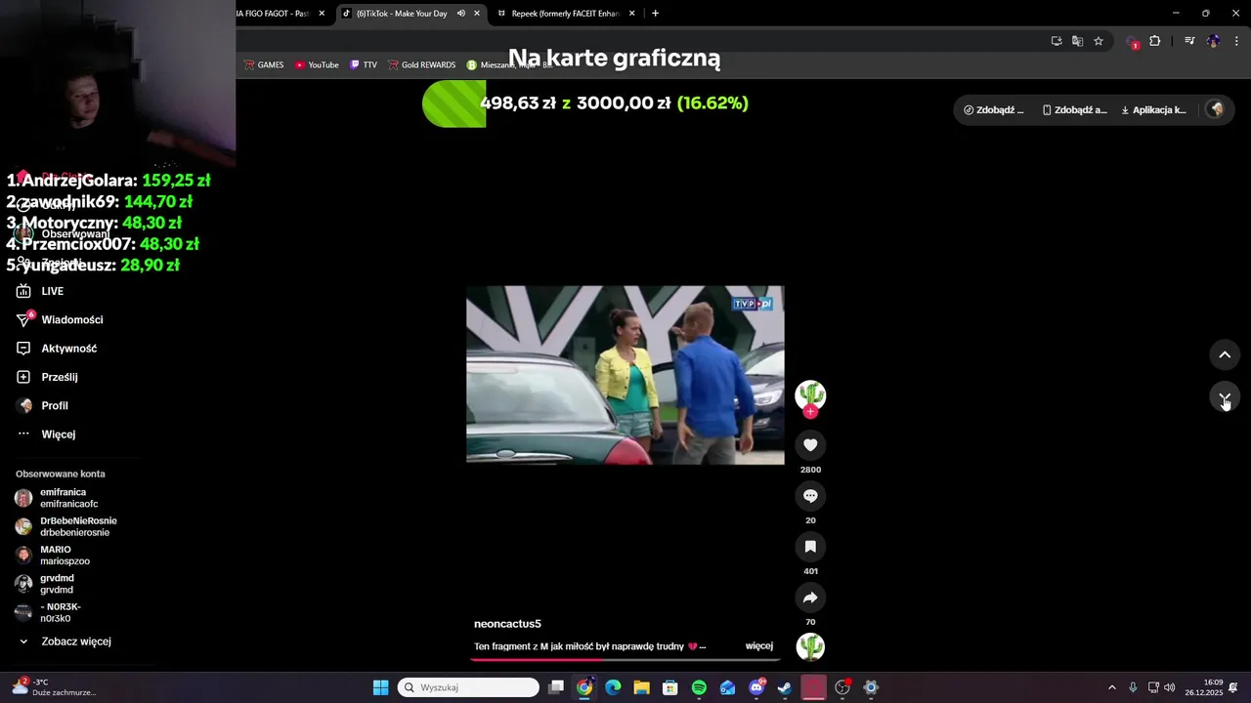The image size is (1251, 703).
Task: Open neoncactus5 username under the video
Action: pyautogui.click(x=507, y=623)
